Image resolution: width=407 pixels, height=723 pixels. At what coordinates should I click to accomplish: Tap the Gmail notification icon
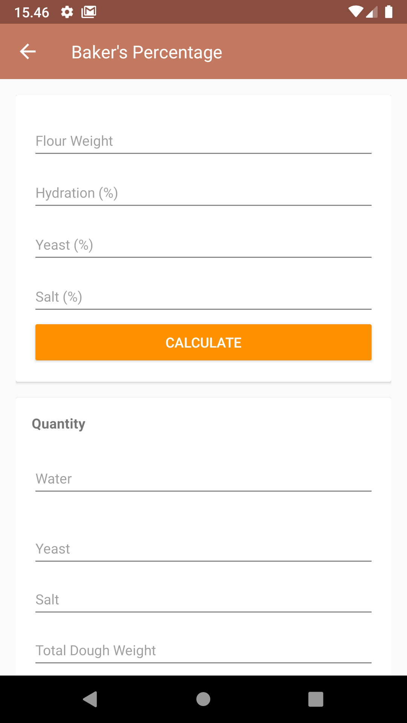89,12
